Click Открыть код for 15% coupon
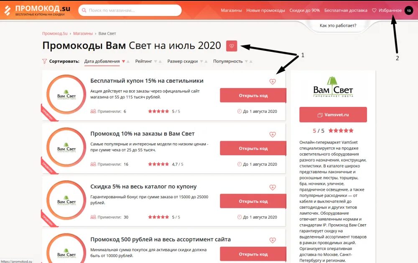The height and width of the screenshot is (263, 418). point(253,96)
